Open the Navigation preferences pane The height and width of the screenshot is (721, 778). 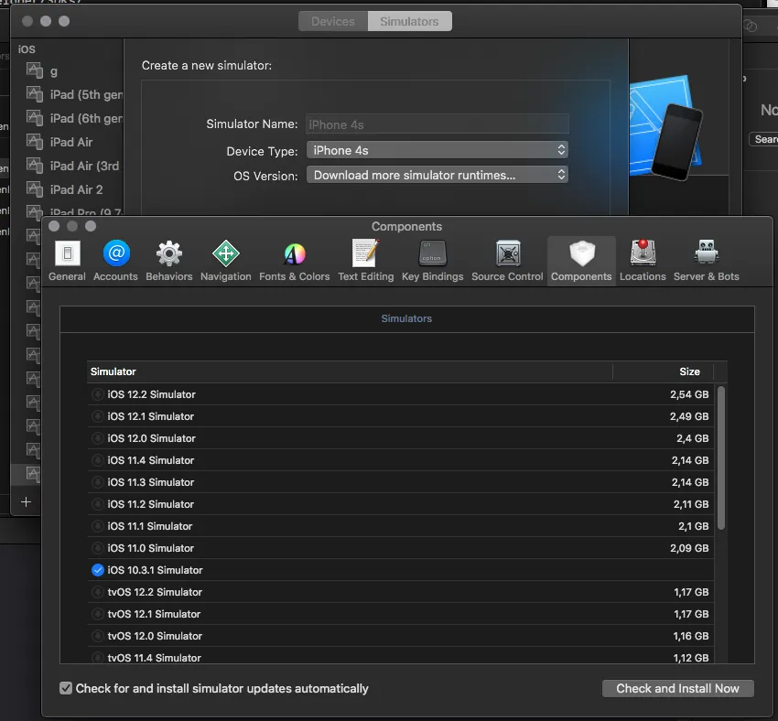pos(226,261)
